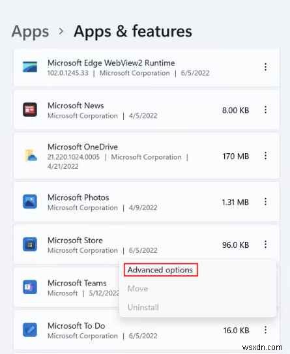Click the Microsoft News app icon
290x354 pixels.
(30, 110)
